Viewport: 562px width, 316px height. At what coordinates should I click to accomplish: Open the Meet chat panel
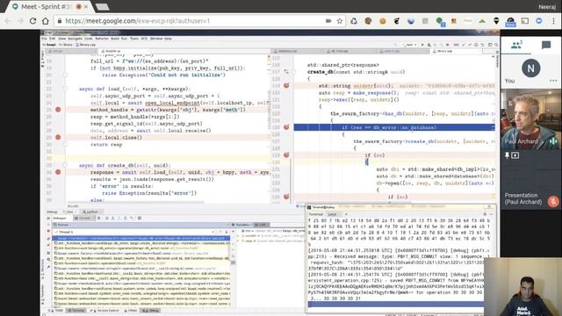(546, 45)
